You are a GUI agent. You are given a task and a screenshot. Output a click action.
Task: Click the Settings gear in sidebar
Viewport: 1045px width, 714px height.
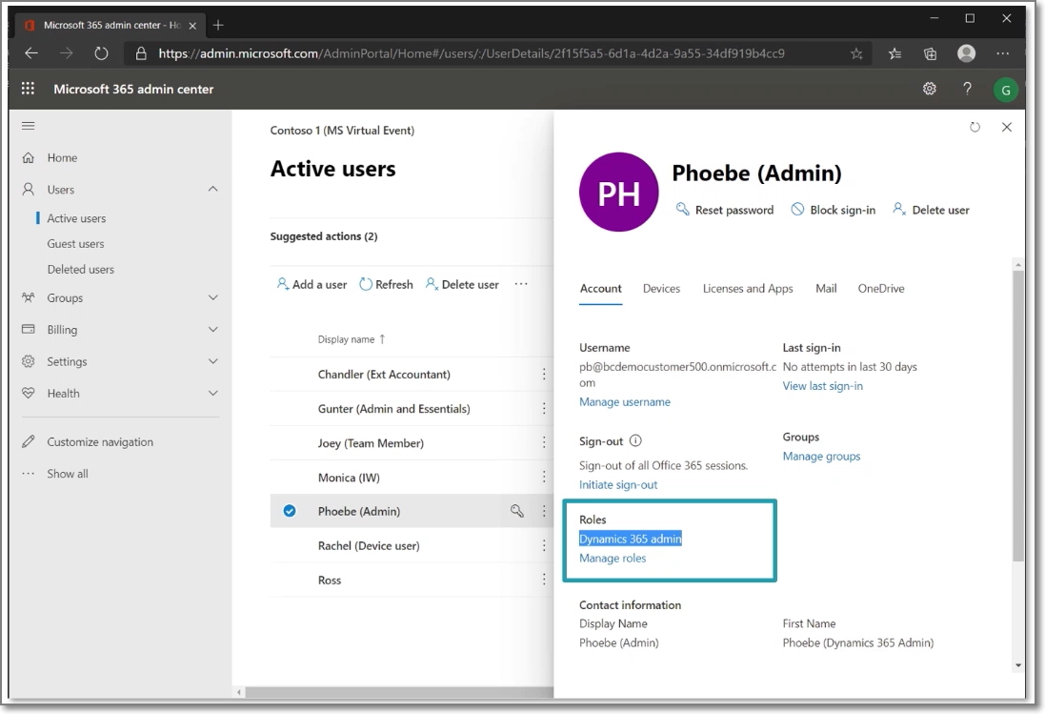[28, 361]
